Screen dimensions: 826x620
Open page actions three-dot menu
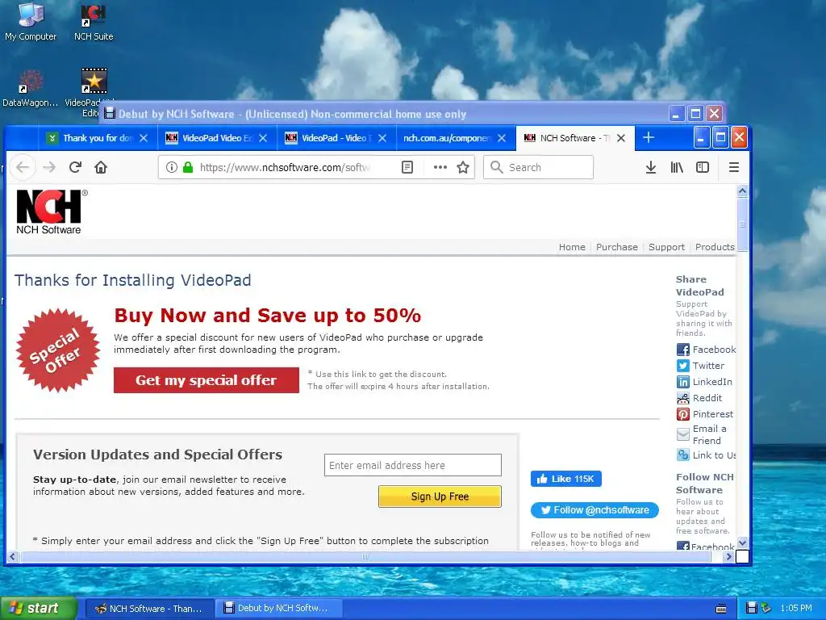tap(440, 167)
